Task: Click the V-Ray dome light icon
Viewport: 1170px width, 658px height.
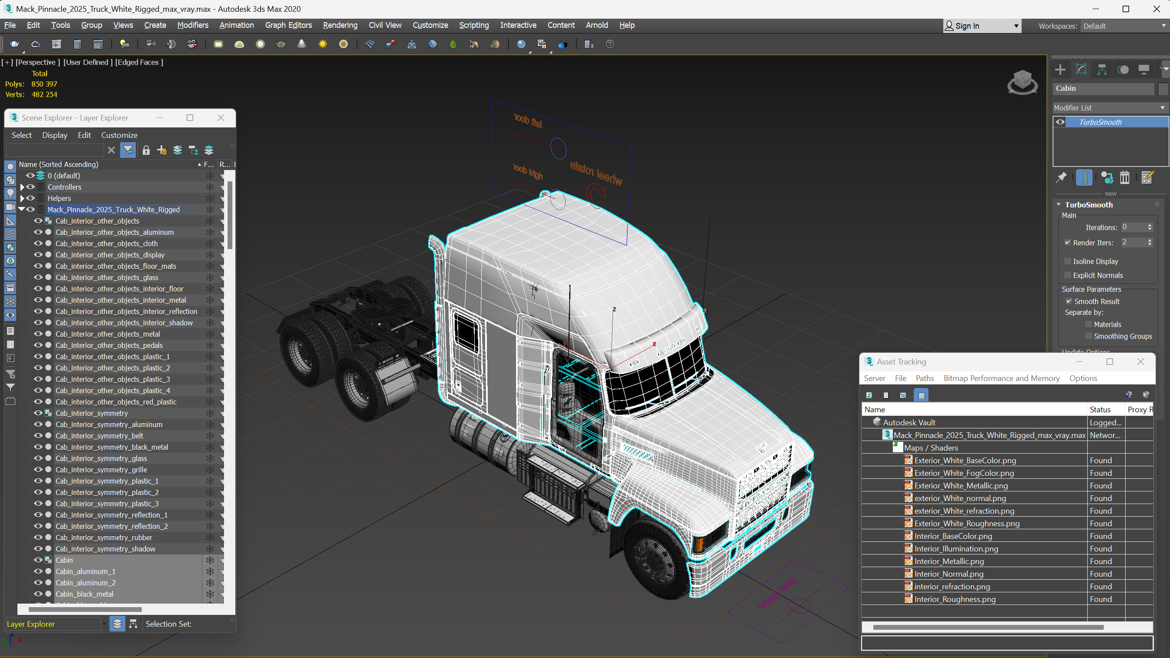Action: click(239, 44)
